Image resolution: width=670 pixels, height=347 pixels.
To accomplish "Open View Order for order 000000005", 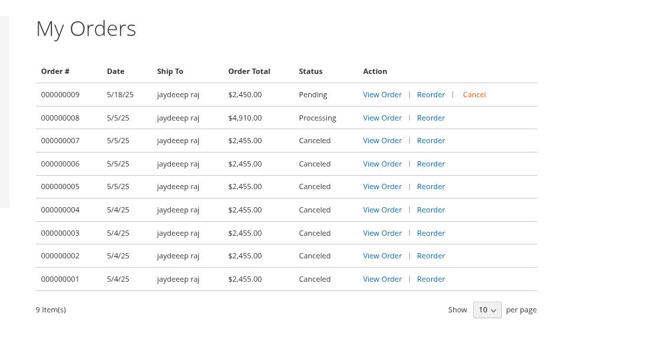I will [382, 186].
